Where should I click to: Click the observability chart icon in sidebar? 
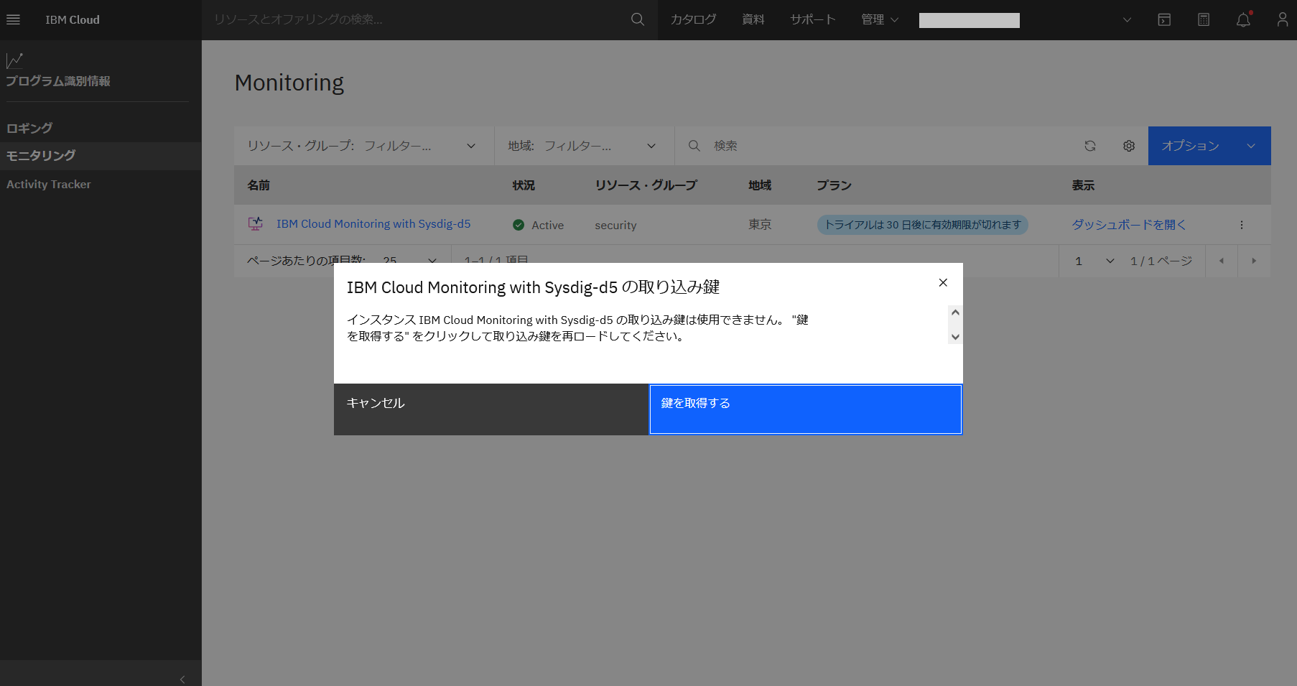point(14,60)
